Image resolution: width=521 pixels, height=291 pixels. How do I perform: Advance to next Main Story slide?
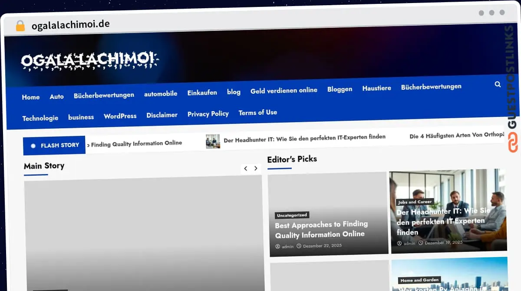coord(256,169)
